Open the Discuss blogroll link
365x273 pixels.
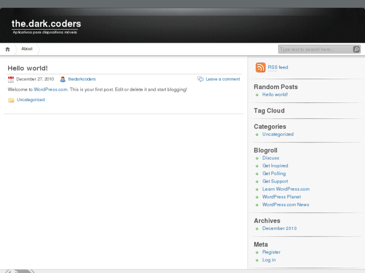click(x=271, y=158)
